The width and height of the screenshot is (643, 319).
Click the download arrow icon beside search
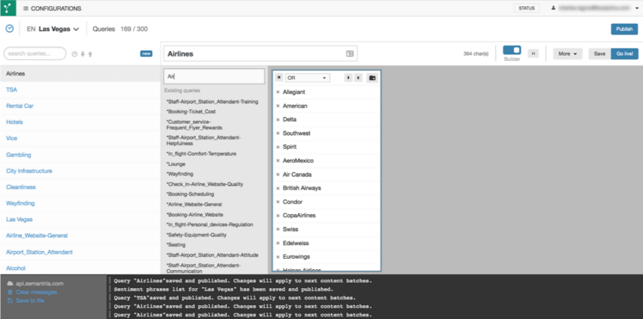click(82, 54)
